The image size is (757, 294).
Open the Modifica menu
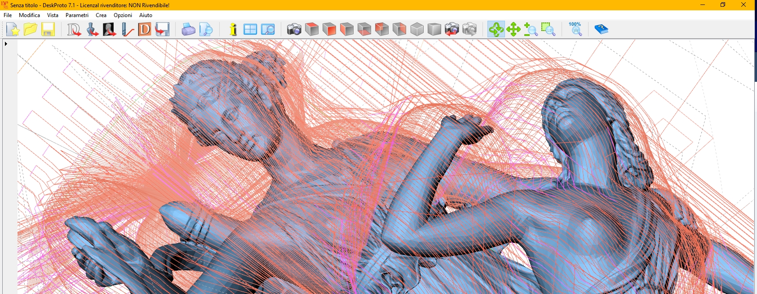[30, 15]
